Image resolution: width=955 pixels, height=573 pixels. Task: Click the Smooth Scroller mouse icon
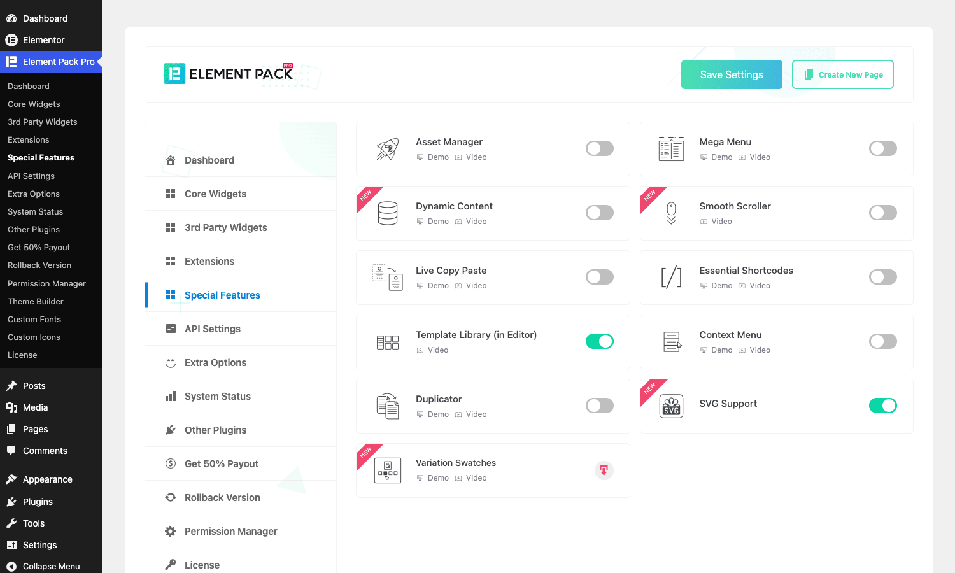(671, 213)
